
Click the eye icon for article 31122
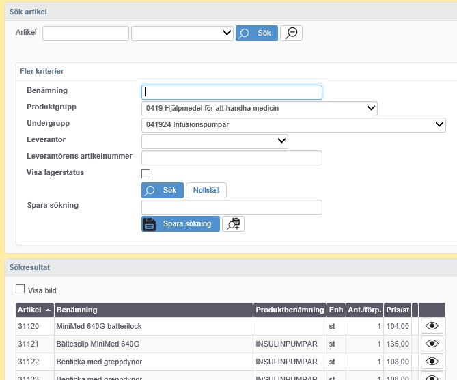coord(432,362)
